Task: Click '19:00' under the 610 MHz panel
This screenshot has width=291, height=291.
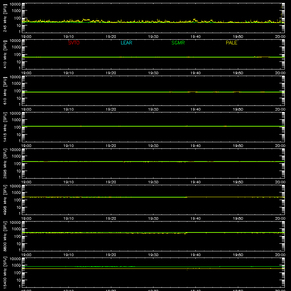Action: (26, 109)
